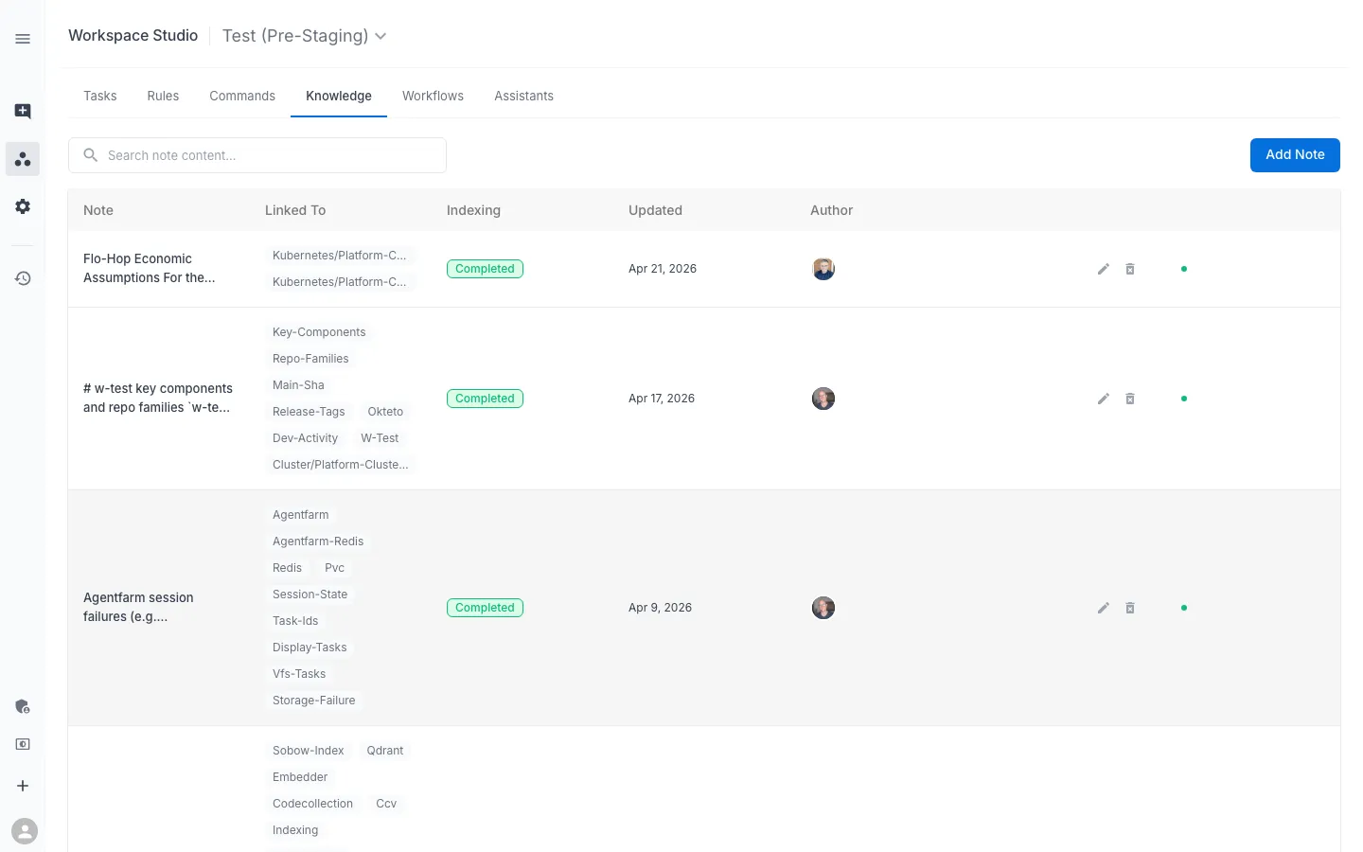This screenshot has width=1363, height=852.
Task: Switch to the Assistants tab
Action: [x=523, y=96]
